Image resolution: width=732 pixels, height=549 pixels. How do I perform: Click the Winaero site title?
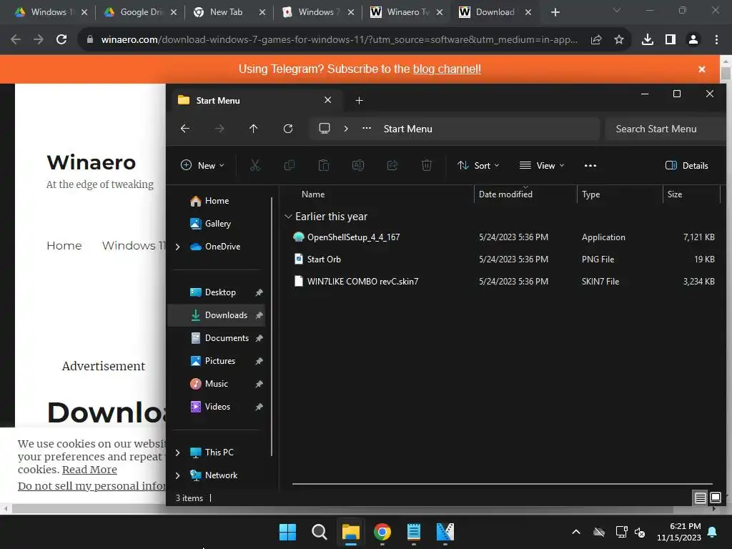pos(91,162)
